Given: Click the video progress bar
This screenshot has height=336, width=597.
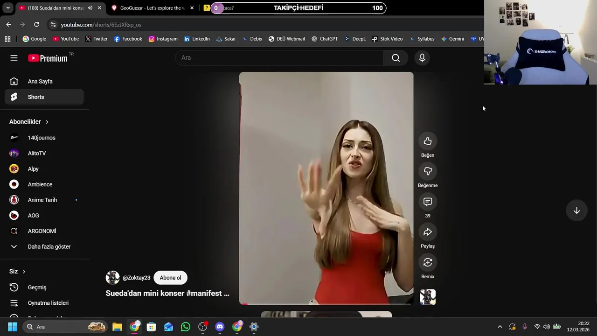Looking at the screenshot, I should (x=326, y=304).
